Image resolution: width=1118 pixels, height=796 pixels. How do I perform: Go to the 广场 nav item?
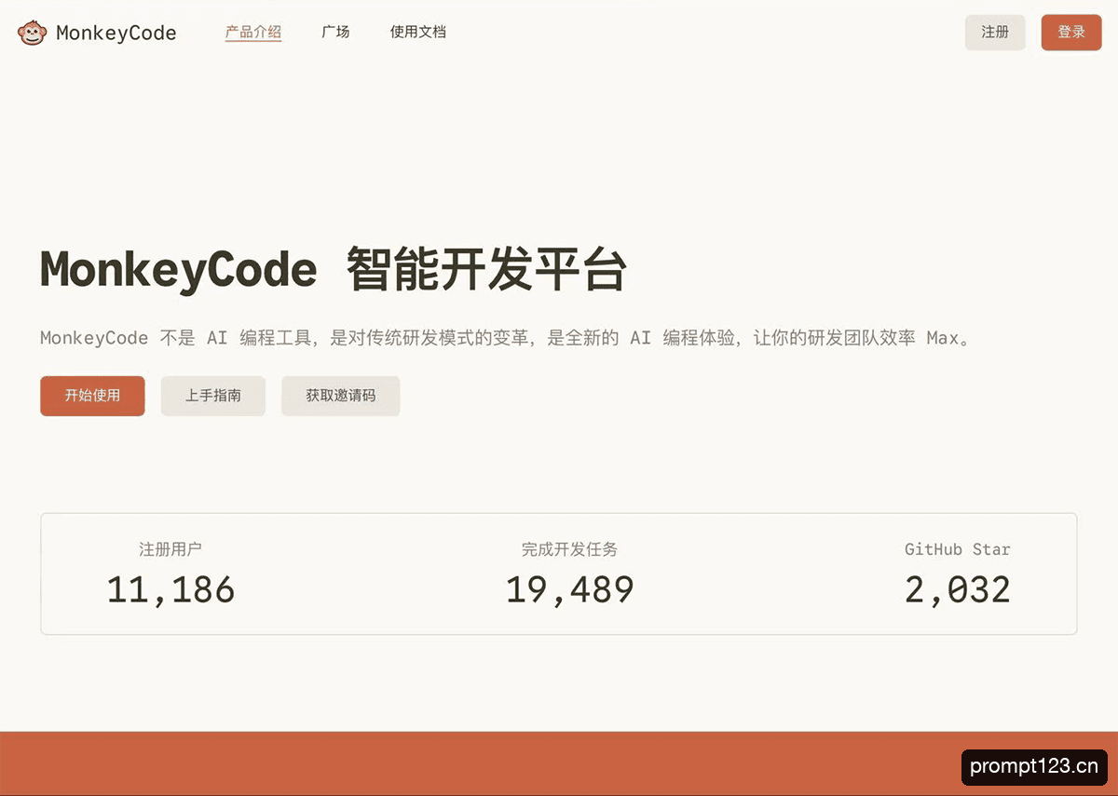point(335,33)
